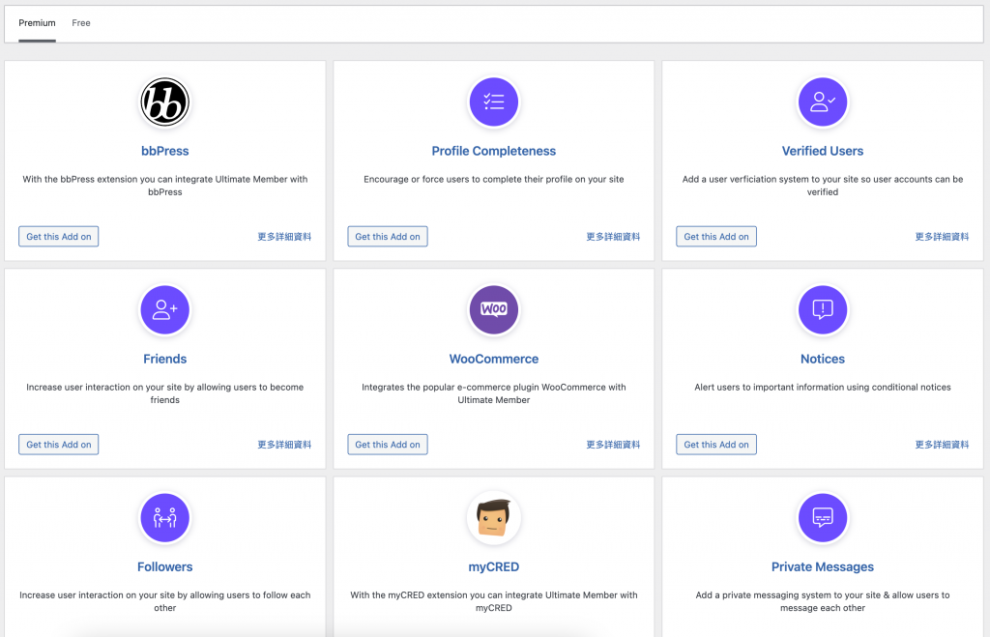Click the Verified Users icon
The height and width of the screenshot is (637, 990).
823,102
